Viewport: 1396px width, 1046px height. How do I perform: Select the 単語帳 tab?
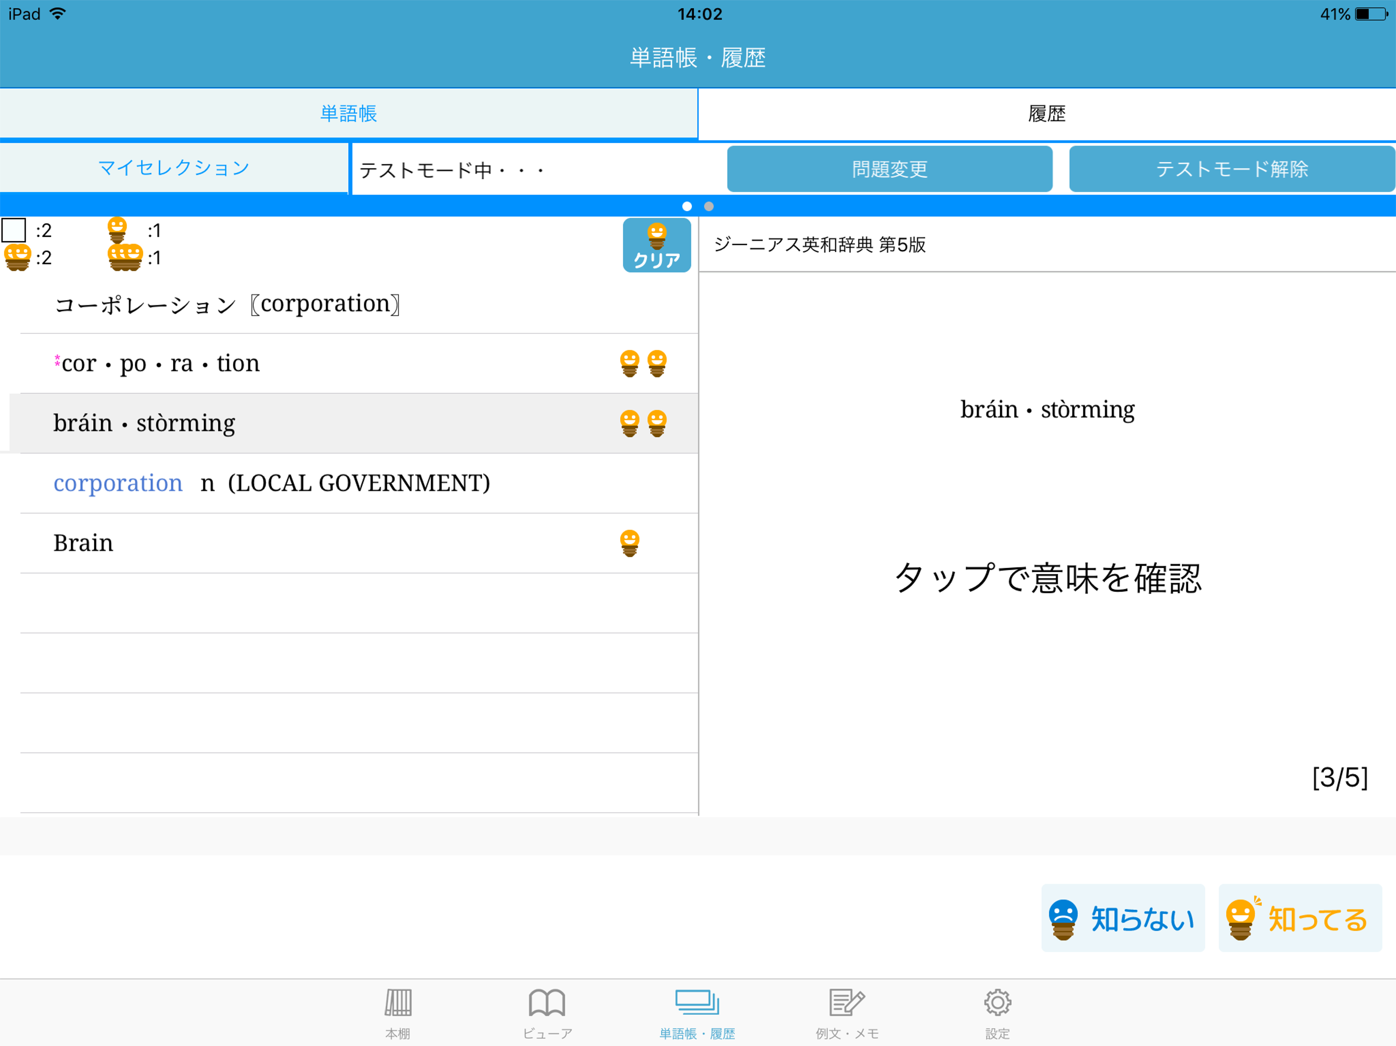[348, 113]
